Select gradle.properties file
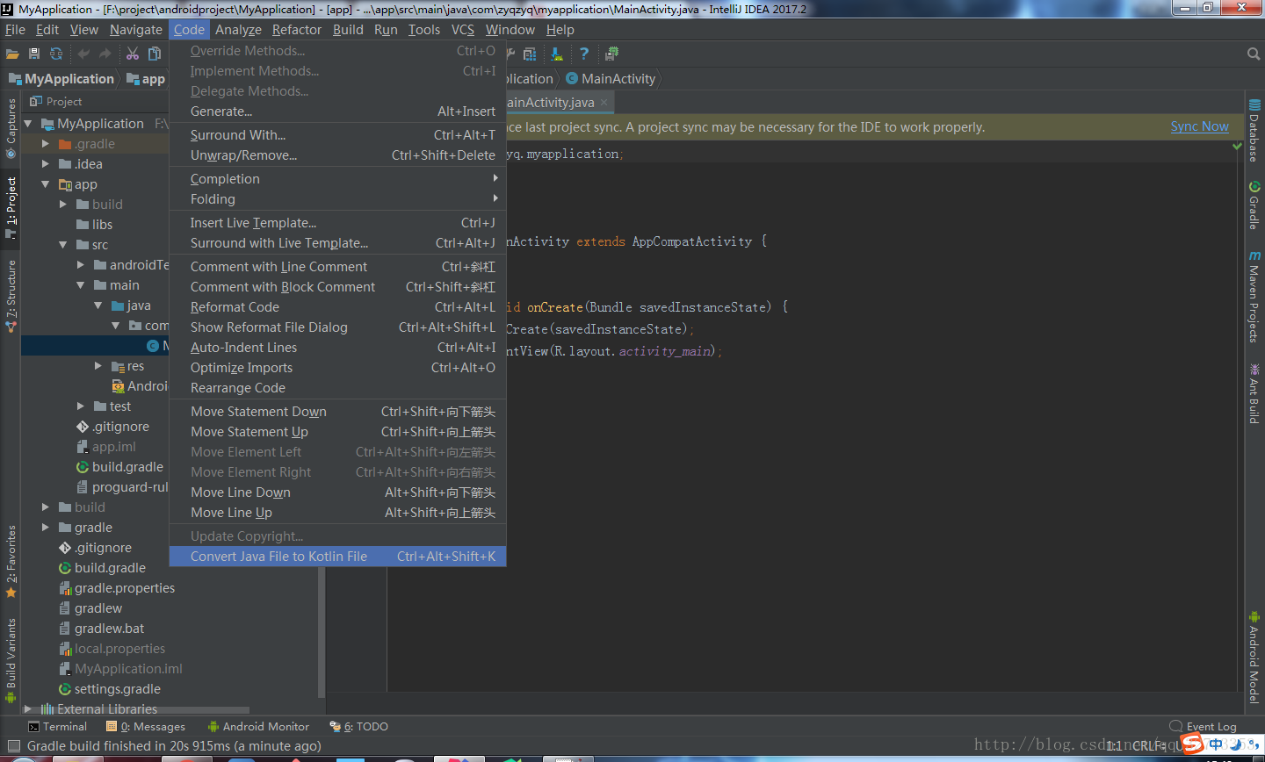This screenshot has width=1265, height=762. click(x=117, y=588)
